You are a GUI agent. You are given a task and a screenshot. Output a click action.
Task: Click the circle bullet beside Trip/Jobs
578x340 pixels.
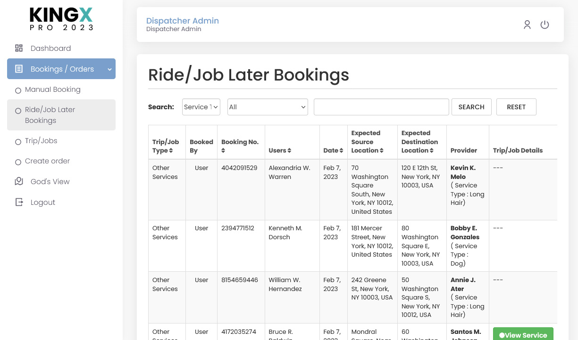pos(18,142)
